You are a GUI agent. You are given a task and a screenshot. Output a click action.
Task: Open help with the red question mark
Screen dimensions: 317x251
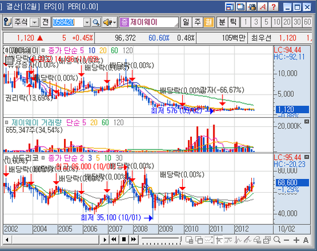[274, 7]
